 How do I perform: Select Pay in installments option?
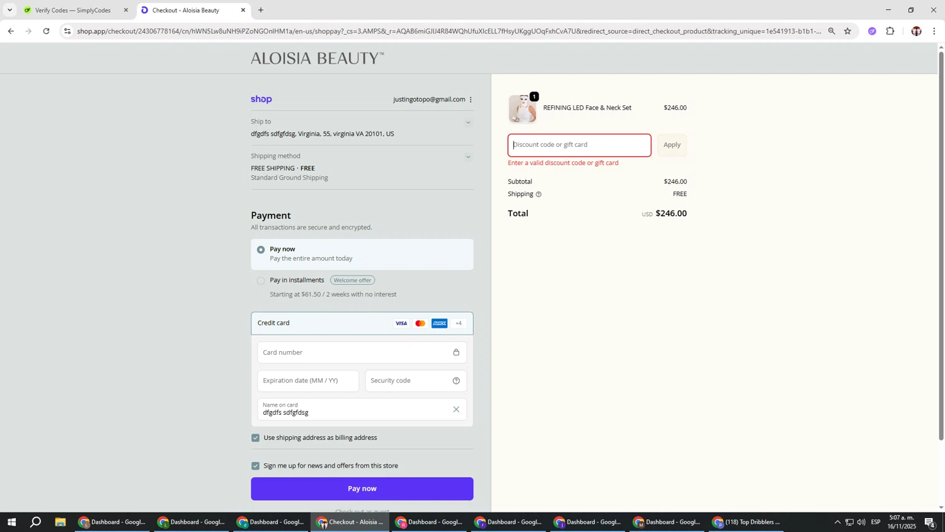click(261, 280)
